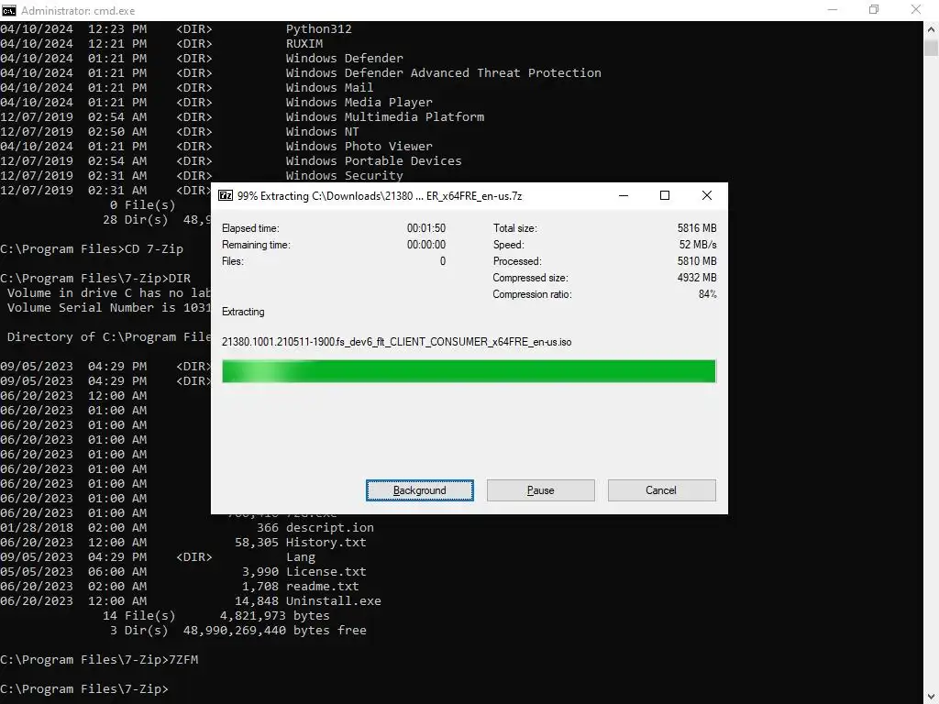Click 'License.txt' file entry in cmd

326,572
